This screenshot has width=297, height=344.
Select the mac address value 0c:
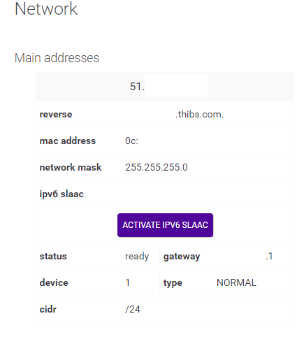coord(131,141)
